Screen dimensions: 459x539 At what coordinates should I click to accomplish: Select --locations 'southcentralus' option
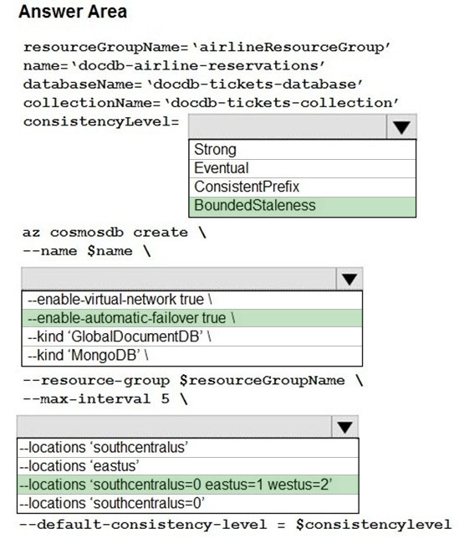point(188,448)
